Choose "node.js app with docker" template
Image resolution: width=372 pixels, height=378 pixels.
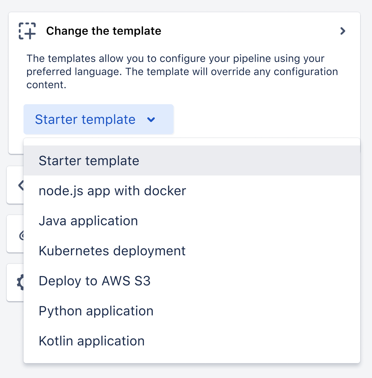click(112, 191)
